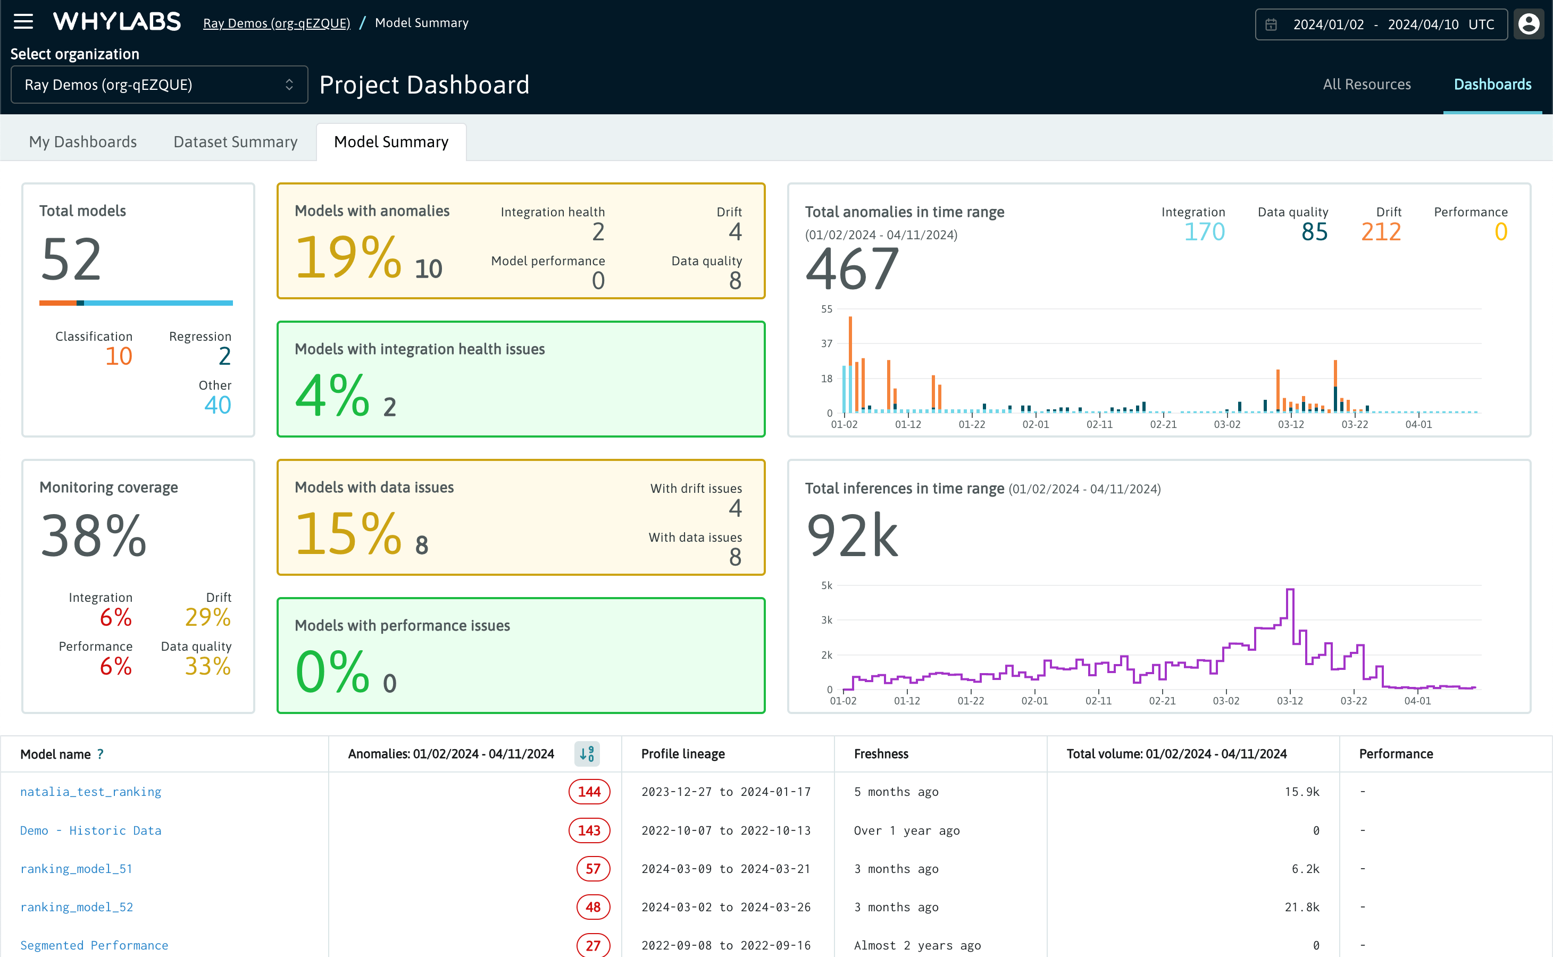
Task: Toggle the anomalies column sort icon
Action: [x=587, y=754]
